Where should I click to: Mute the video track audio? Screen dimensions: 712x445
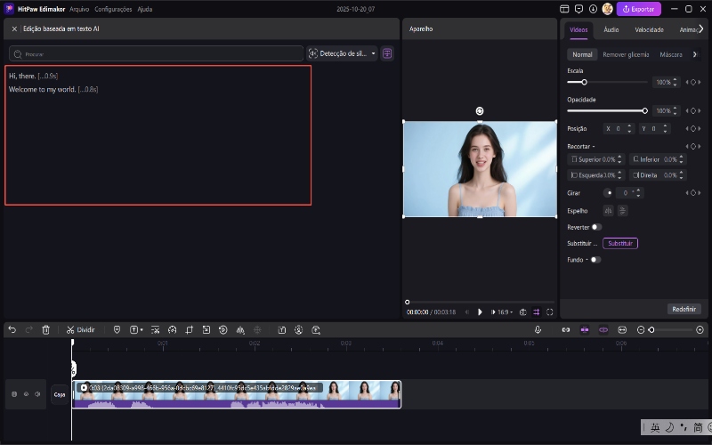pos(37,394)
